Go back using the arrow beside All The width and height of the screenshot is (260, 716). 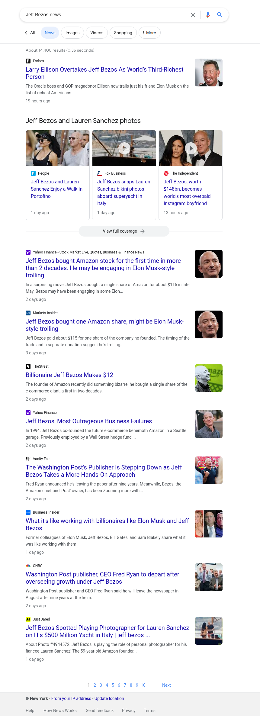[26, 33]
